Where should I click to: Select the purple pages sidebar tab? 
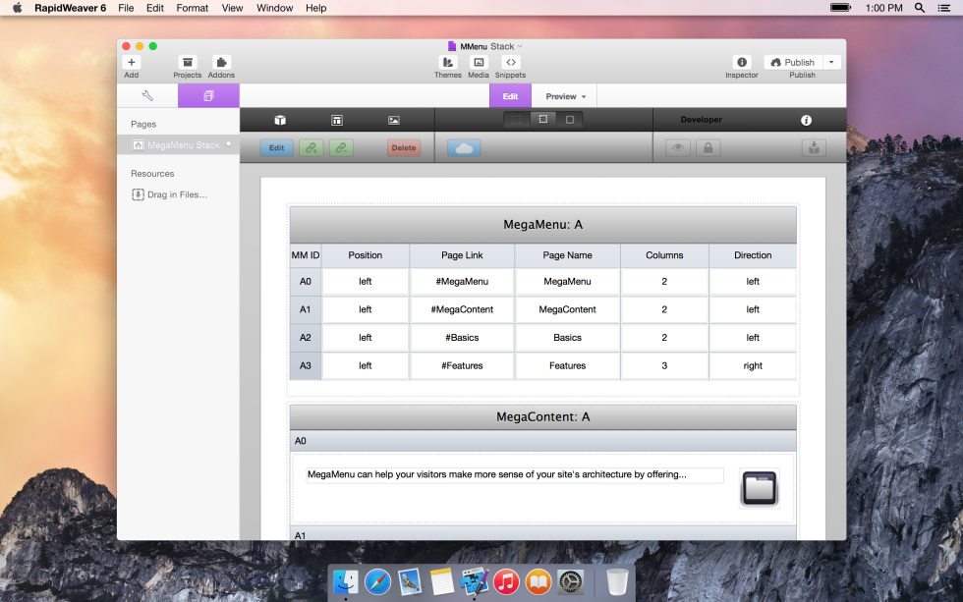(x=208, y=95)
